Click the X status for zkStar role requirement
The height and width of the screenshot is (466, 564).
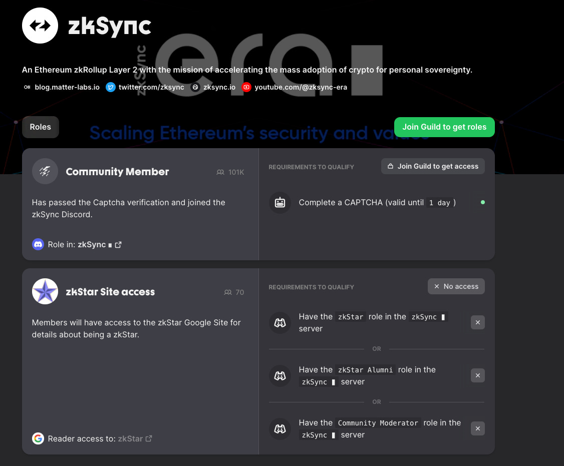(478, 322)
